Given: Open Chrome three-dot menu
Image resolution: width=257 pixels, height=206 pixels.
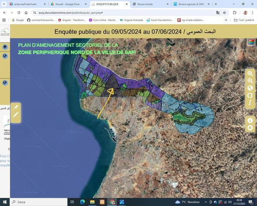Looking at the screenshot, I should pyautogui.click(x=252, y=12).
